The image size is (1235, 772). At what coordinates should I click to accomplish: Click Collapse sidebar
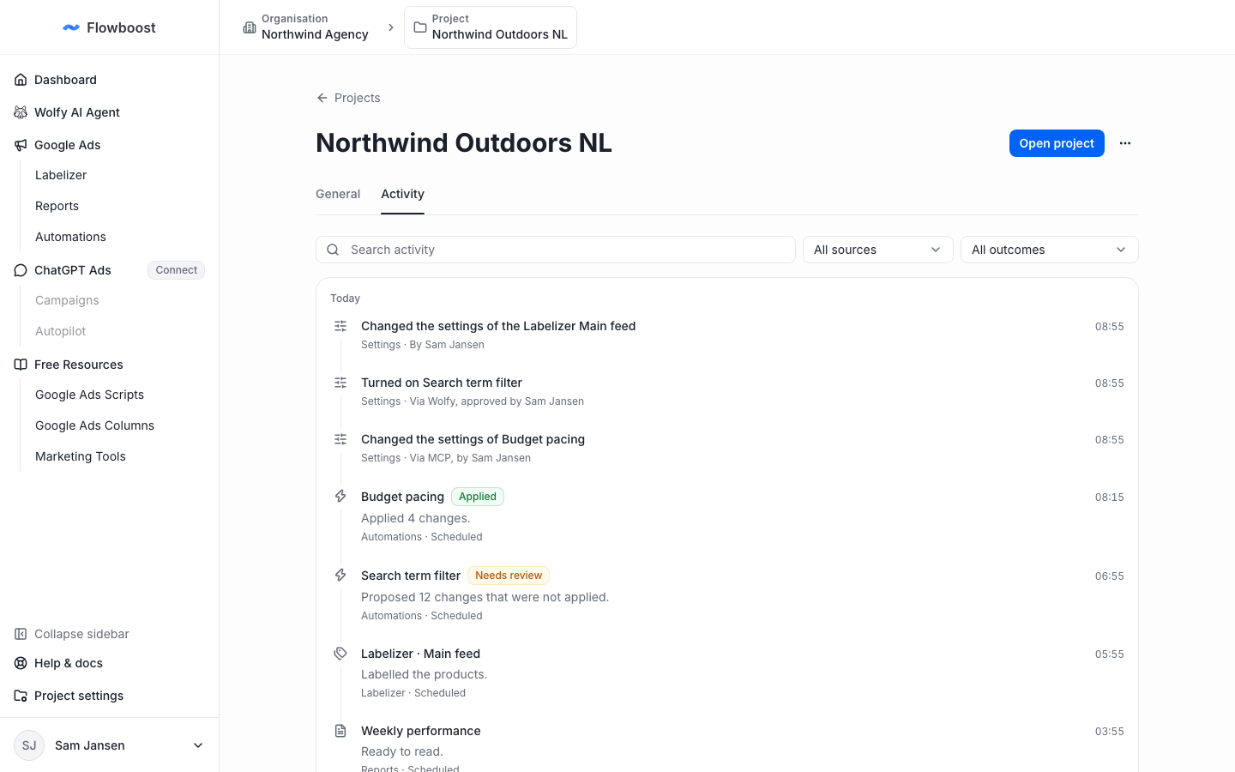pos(81,634)
